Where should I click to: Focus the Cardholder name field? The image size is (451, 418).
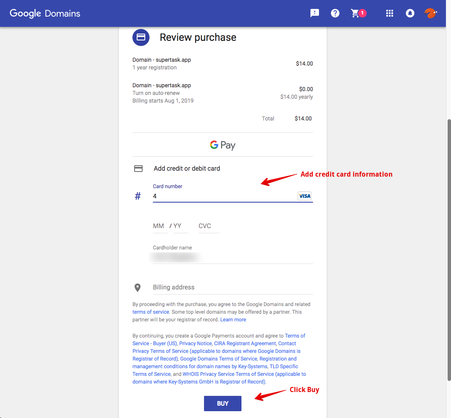[233, 257]
